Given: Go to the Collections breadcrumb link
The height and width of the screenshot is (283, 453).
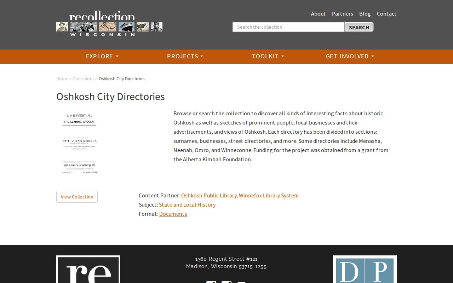Looking at the screenshot, I should pyautogui.click(x=83, y=79).
